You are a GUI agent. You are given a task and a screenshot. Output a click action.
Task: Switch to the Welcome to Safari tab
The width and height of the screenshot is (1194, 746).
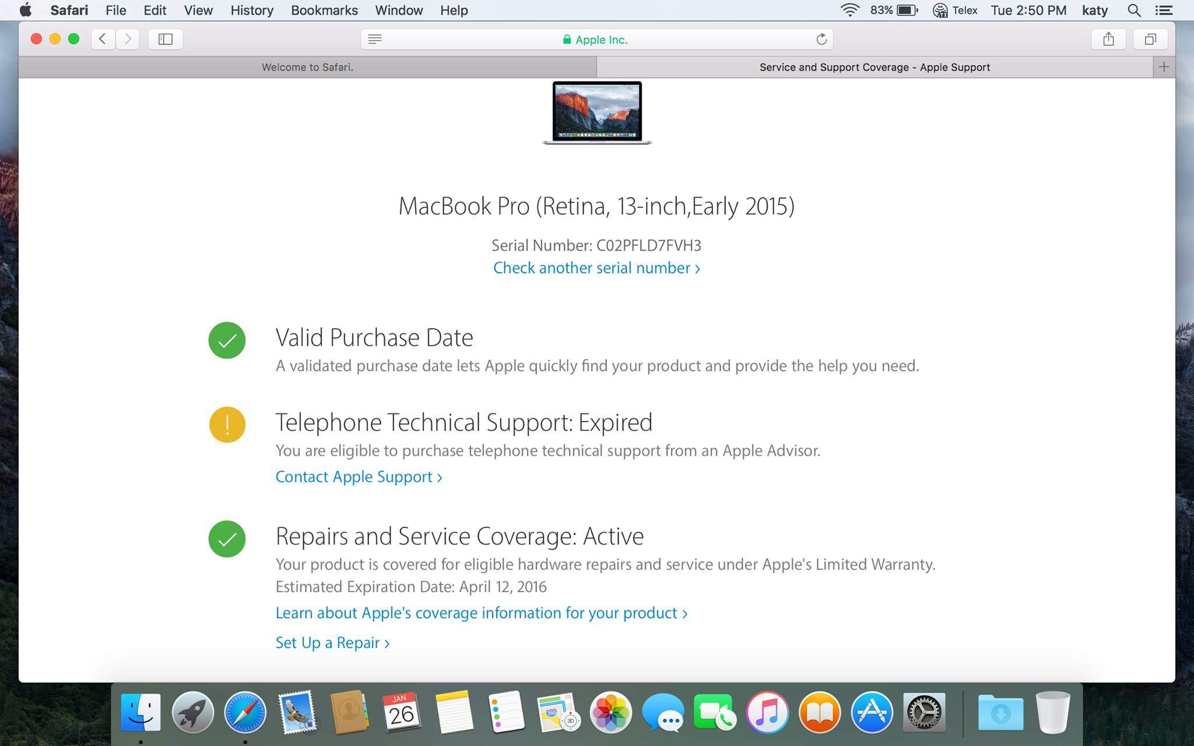tap(307, 67)
